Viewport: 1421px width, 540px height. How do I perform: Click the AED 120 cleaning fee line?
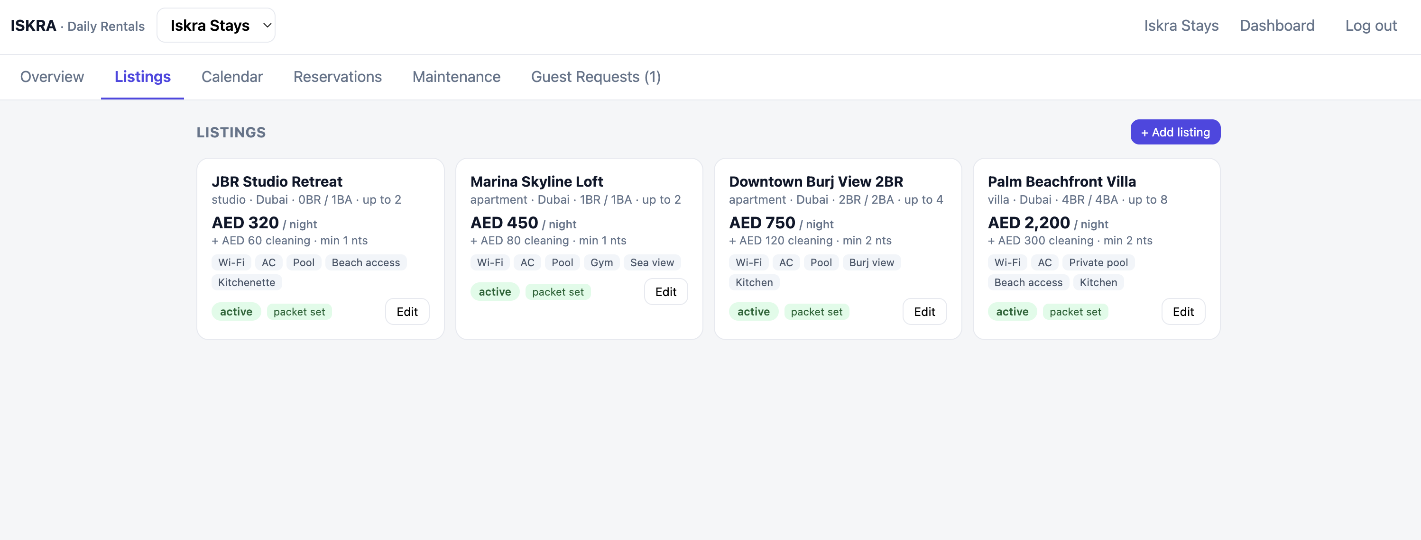[811, 240]
